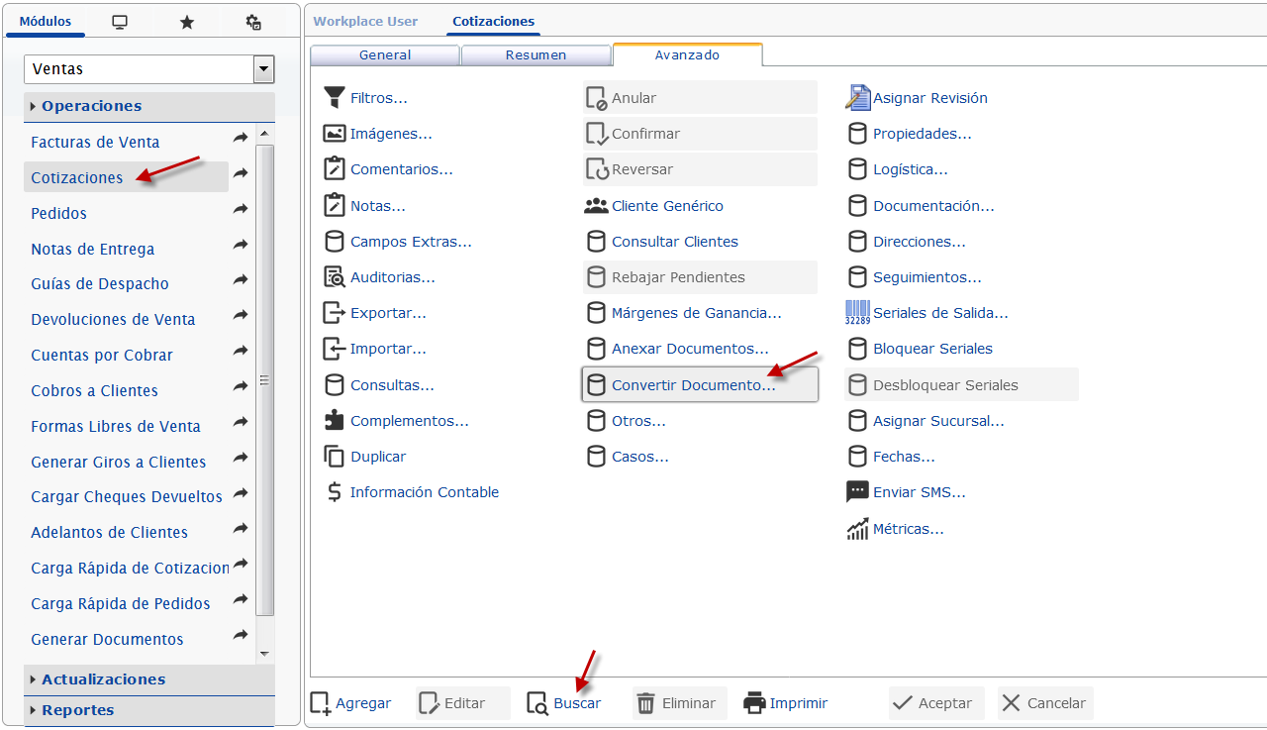Screen dimensions: 1267x730
Task: Click the Filtros funnel icon
Action: 334,98
